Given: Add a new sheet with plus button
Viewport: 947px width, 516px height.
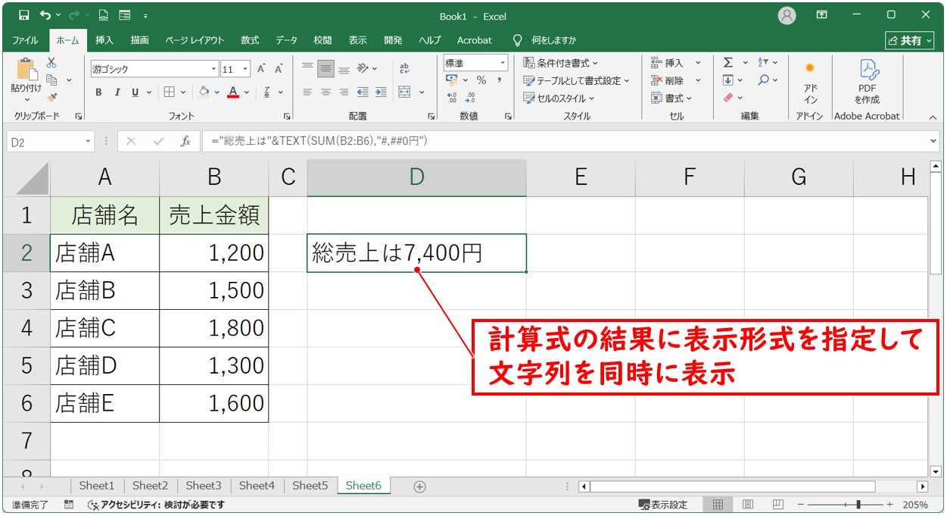Looking at the screenshot, I should (419, 486).
